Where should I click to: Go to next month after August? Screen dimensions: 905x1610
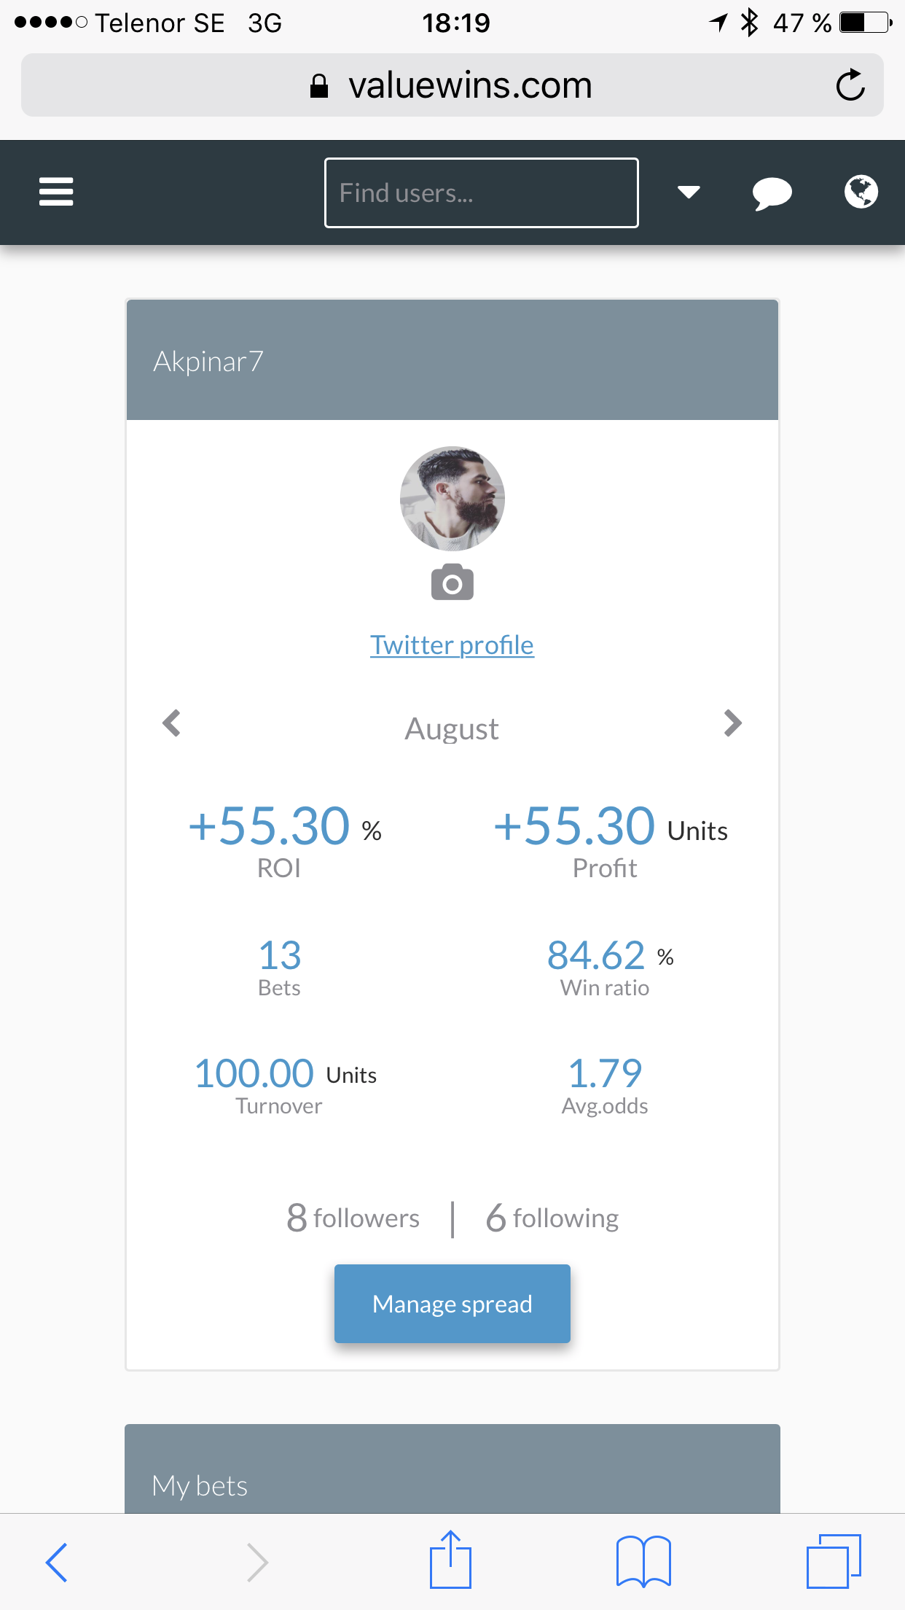click(x=733, y=723)
